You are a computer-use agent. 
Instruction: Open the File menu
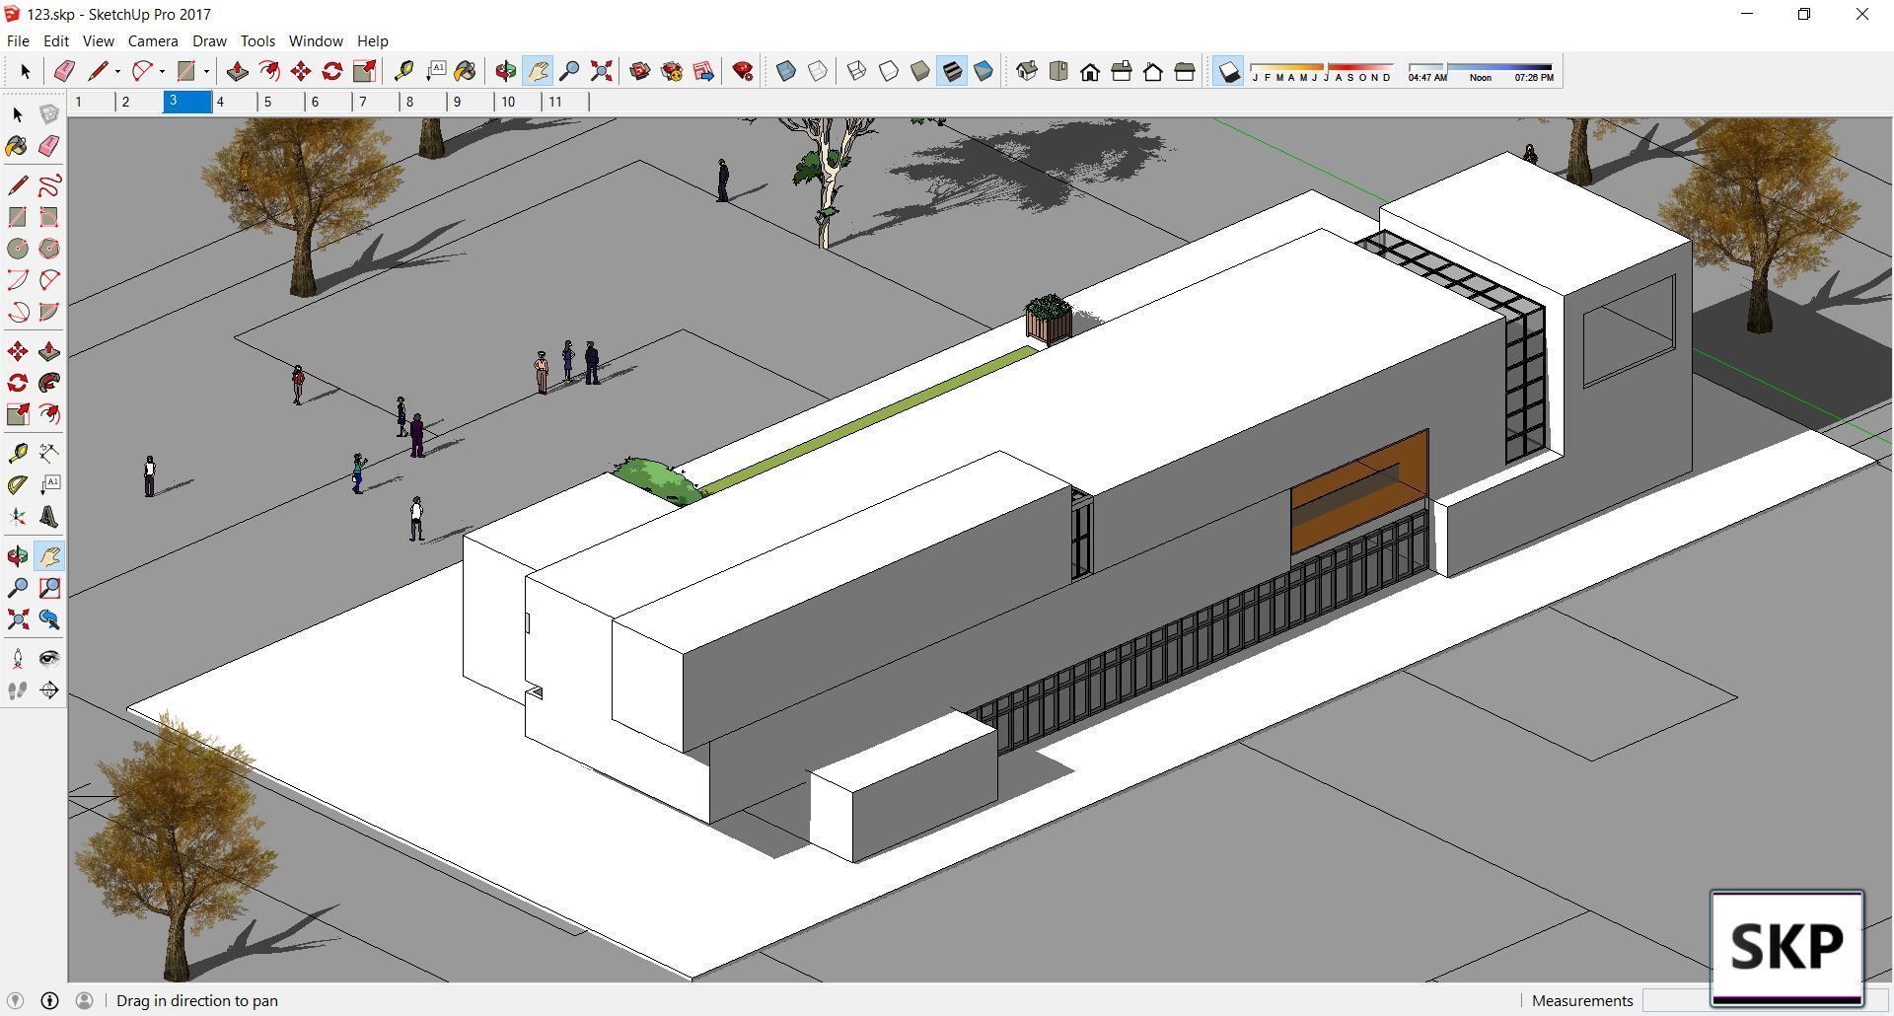click(x=18, y=40)
